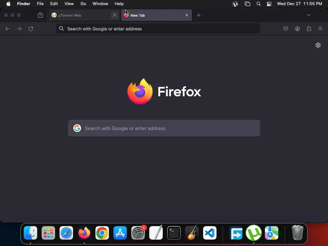Select the New Tab tab
Screen dimensions: 328x246
(x=156, y=15)
